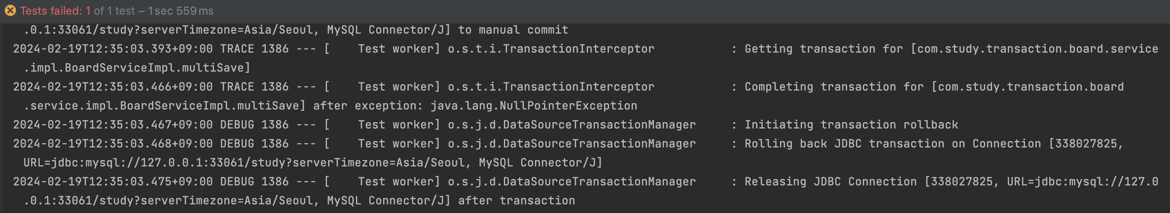
Task: Select the log timestamp ending 03.467+09:00
Action: pyautogui.click(x=113, y=125)
